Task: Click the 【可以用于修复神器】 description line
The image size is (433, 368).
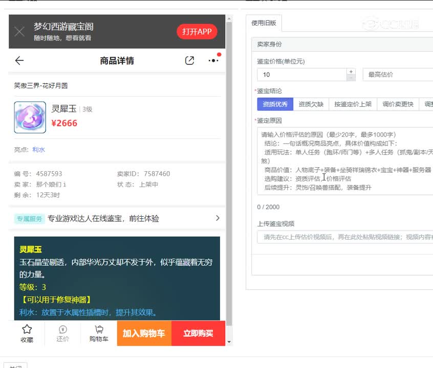Action: coord(55,300)
